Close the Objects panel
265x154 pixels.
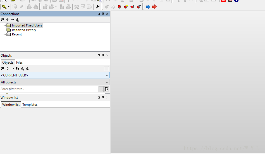(107, 56)
